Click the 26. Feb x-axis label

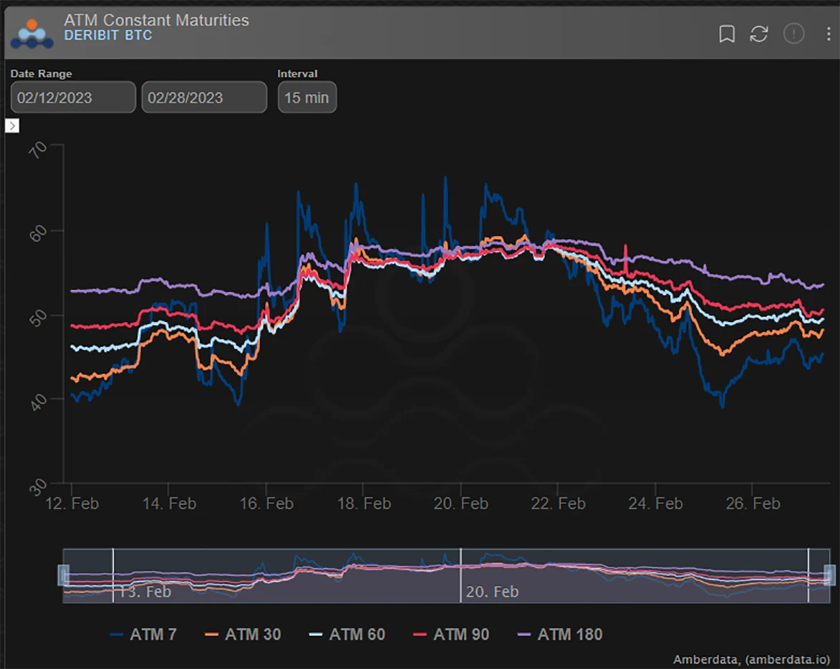coord(753,504)
